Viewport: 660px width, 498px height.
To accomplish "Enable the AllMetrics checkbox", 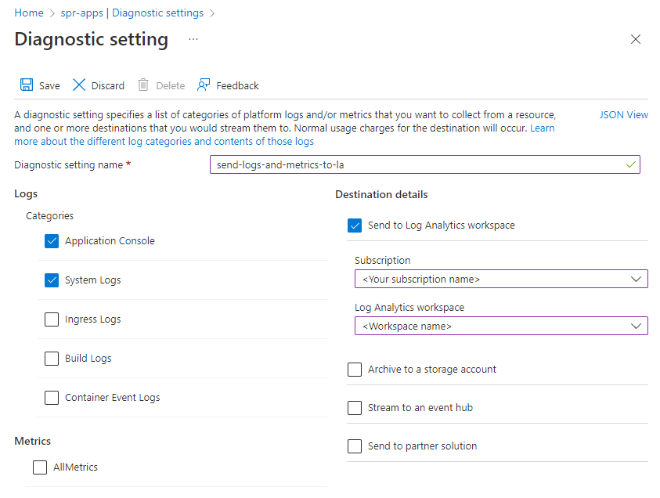I will [40, 467].
